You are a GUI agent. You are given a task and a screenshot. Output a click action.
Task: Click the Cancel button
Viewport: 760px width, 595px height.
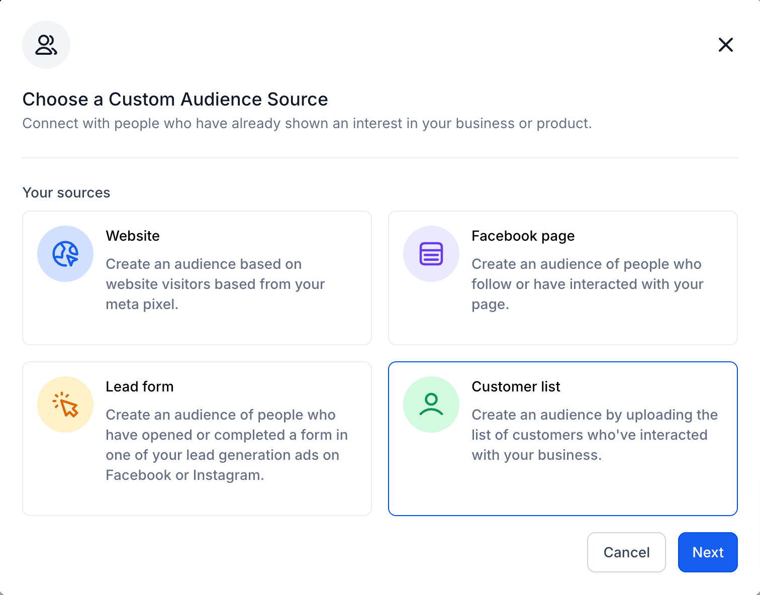[626, 552]
